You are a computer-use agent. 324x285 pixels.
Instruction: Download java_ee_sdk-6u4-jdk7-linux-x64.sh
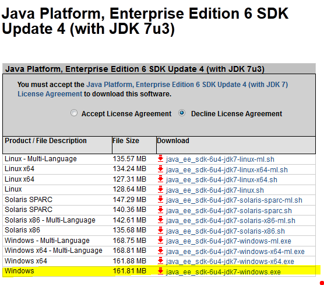point(221,180)
